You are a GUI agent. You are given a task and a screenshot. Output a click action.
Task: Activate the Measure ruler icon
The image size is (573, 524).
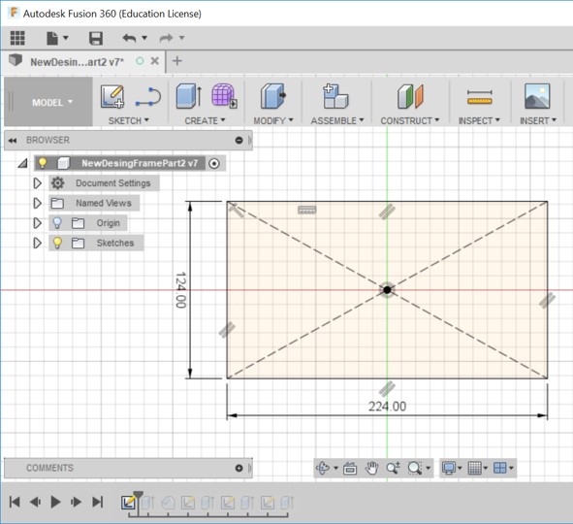479,97
